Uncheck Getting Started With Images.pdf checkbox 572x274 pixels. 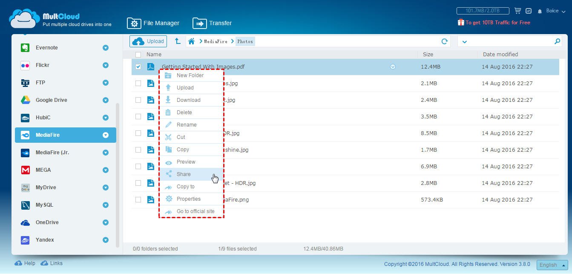(x=138, y=67)
